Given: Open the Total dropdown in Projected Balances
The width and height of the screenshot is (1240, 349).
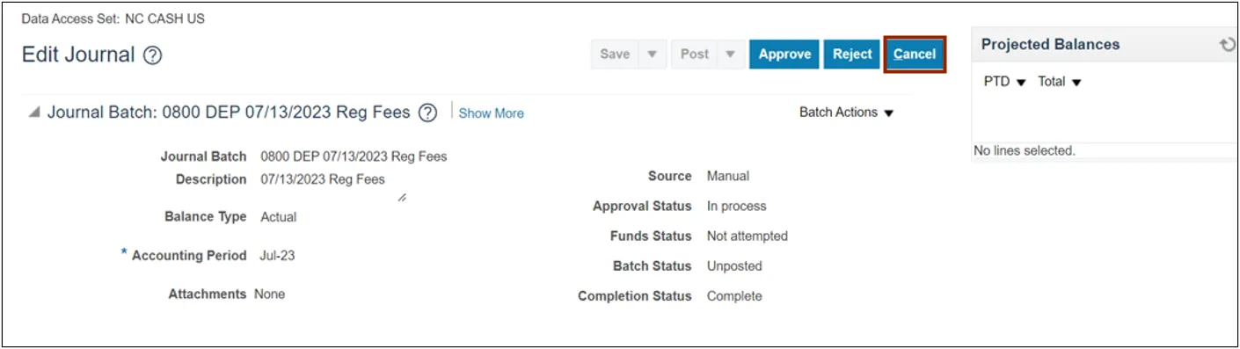Looking at the screenshot, I should [x=1059, y=82].
